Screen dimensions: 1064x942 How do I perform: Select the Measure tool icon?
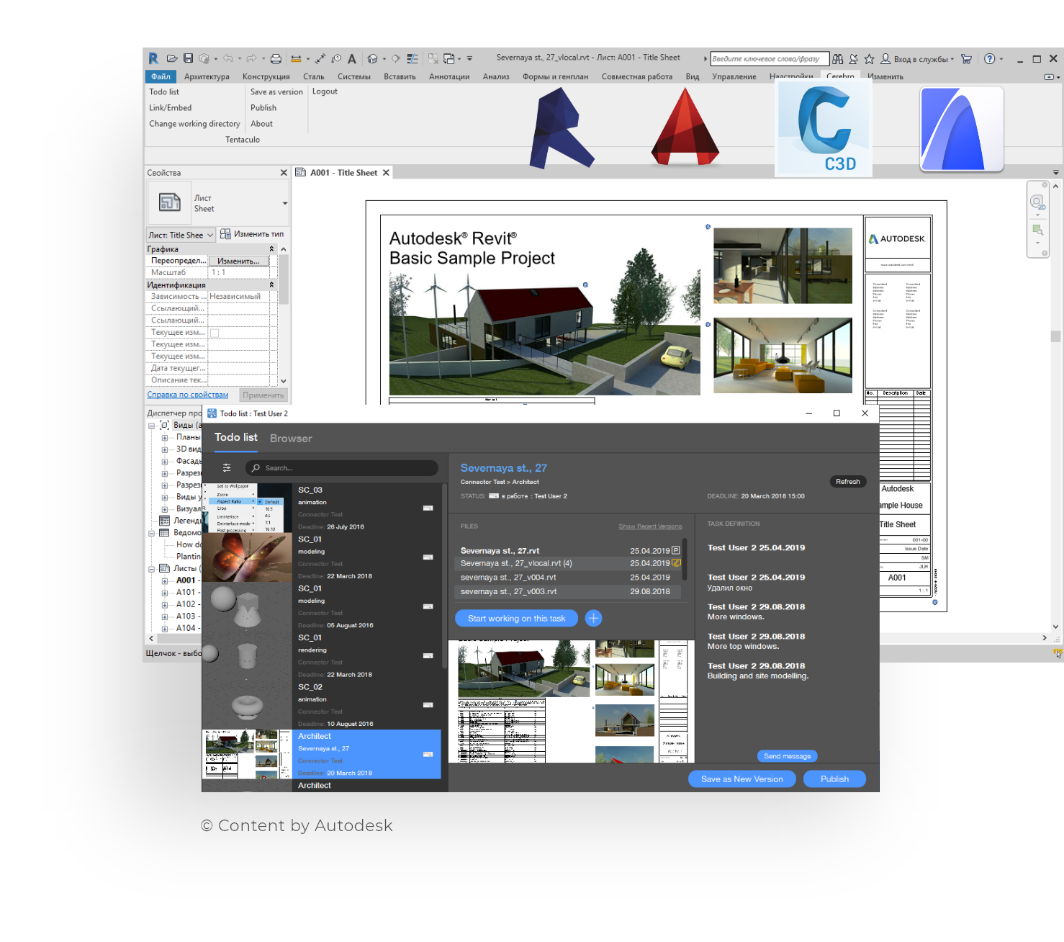pyautogui.click(x=296, y=59)
